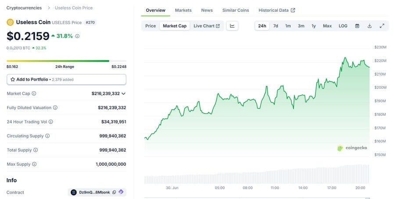This screenshot has height=199, width=395.
Task: Expand the Market Cap value chevron
Action: [123, 93]
